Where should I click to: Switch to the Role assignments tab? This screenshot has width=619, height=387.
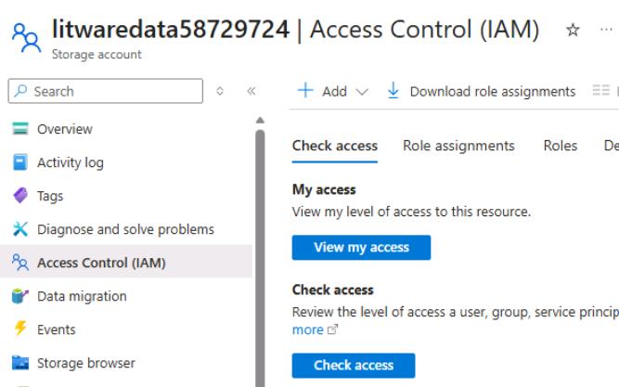458,146
